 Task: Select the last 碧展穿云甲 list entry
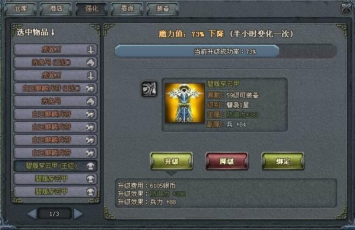[55, 192]
